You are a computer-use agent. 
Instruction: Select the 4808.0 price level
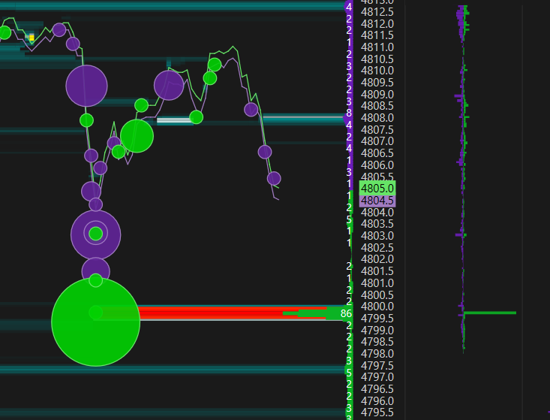(377, 118)
